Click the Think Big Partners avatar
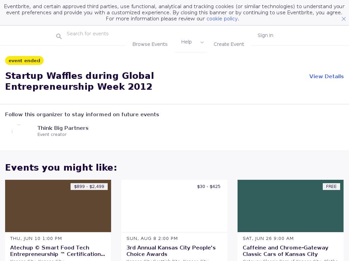The height and width of the screenshot is (261, 349). [18, 131]
